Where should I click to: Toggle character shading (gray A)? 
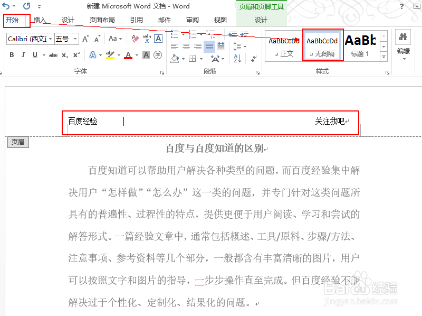click(146, 55)
